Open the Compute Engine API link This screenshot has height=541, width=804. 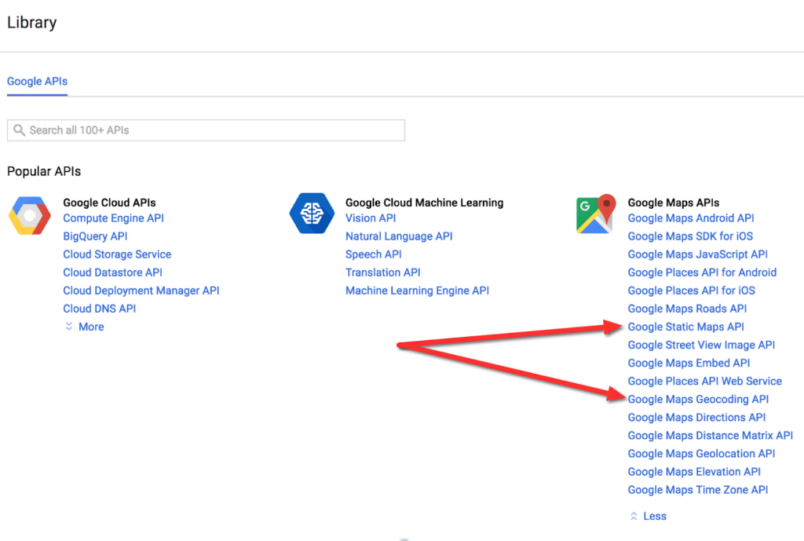coord(113,218)
